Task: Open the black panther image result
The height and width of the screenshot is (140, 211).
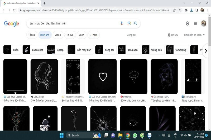Action: 164,76
